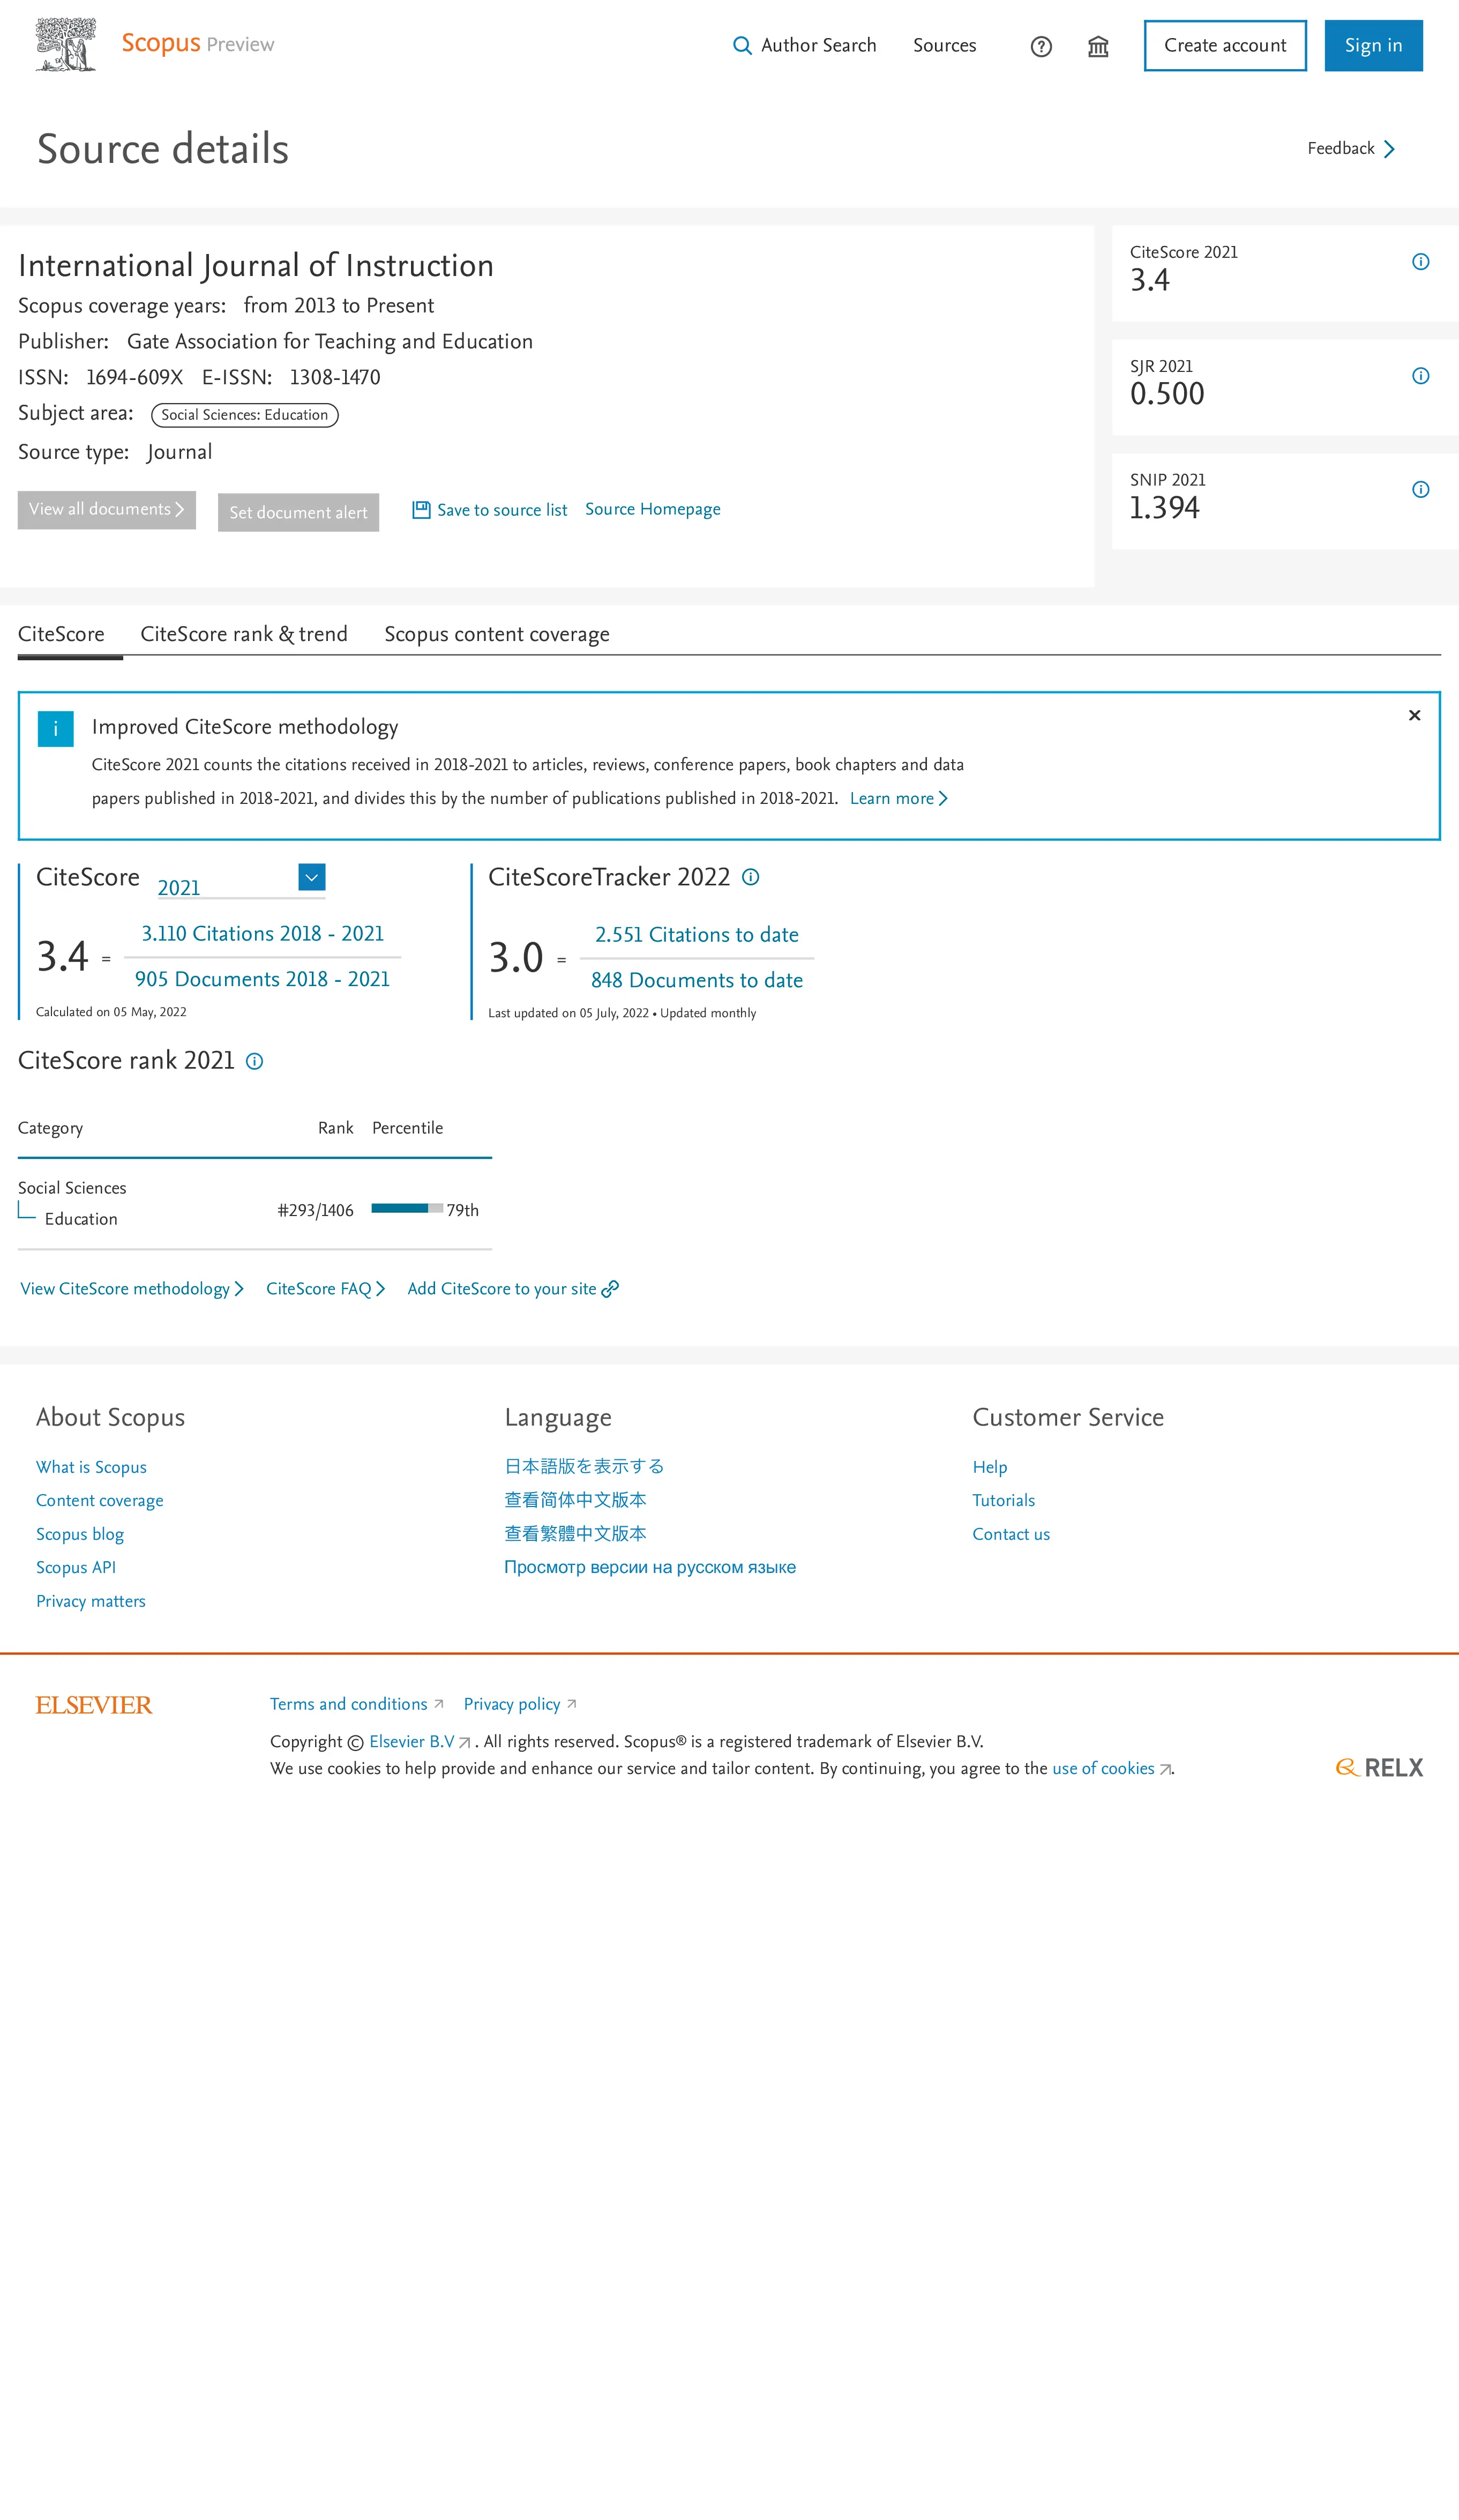This screenshot has height=2520, width=1459.
Task: Click CiteScore rank 2021 info icon
Action: point(255,1061)
